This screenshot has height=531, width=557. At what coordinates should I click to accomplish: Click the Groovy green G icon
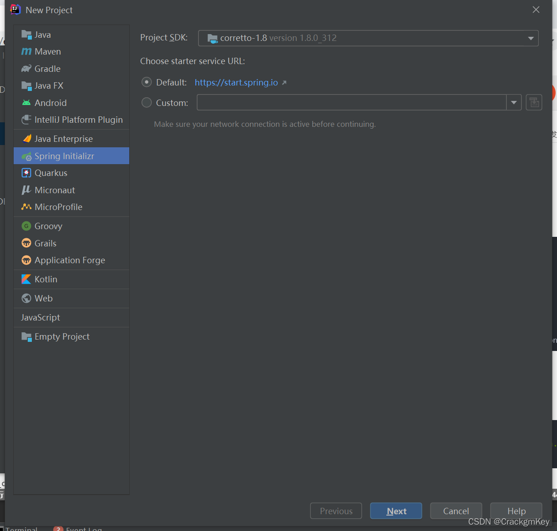[x=26, y=226]
